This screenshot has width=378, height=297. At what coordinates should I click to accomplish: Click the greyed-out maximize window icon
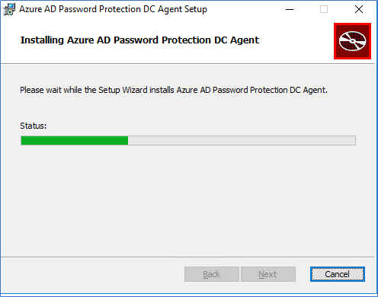point(324,10)
